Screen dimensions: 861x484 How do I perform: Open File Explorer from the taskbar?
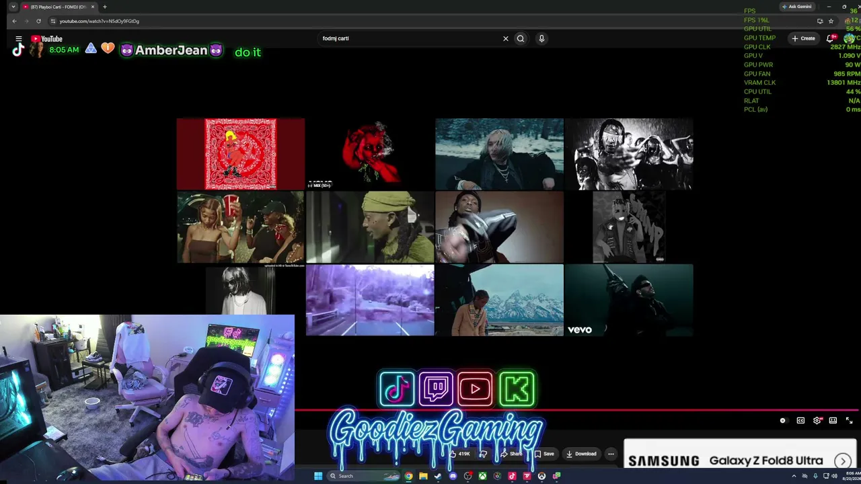[x=423, y=476]
